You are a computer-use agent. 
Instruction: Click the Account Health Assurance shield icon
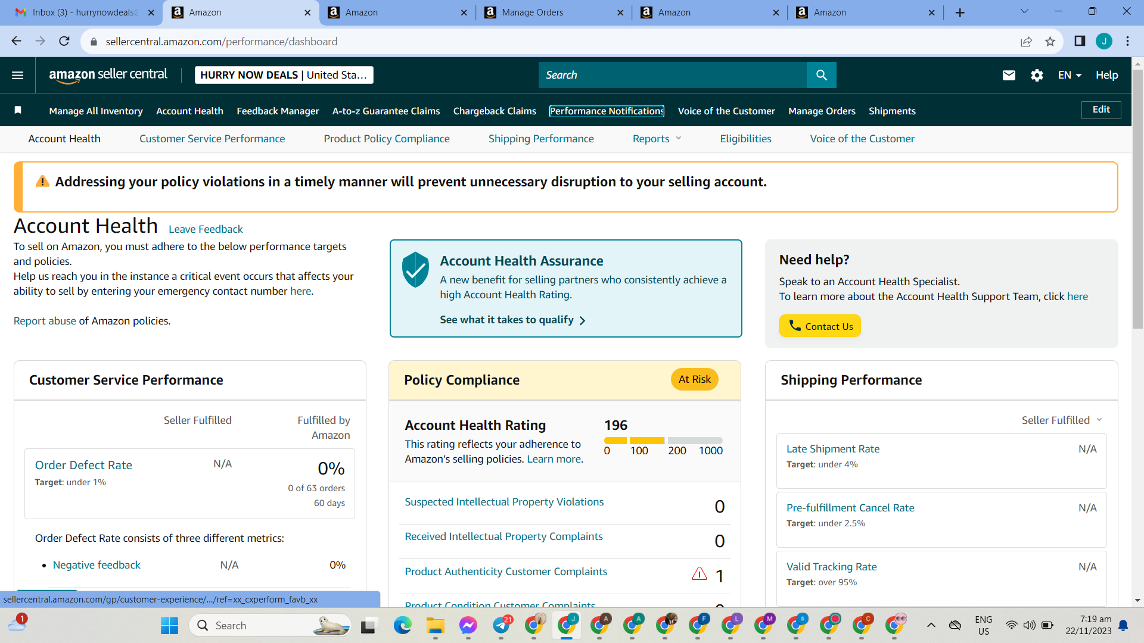[415, 269]
